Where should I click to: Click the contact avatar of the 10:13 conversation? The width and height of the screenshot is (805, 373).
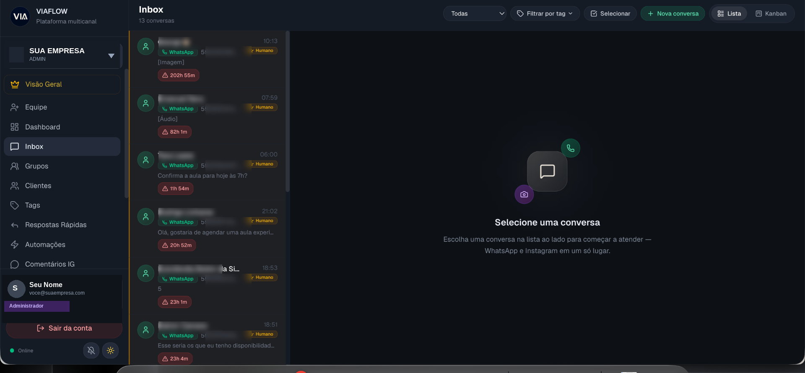tap(146, 47)
